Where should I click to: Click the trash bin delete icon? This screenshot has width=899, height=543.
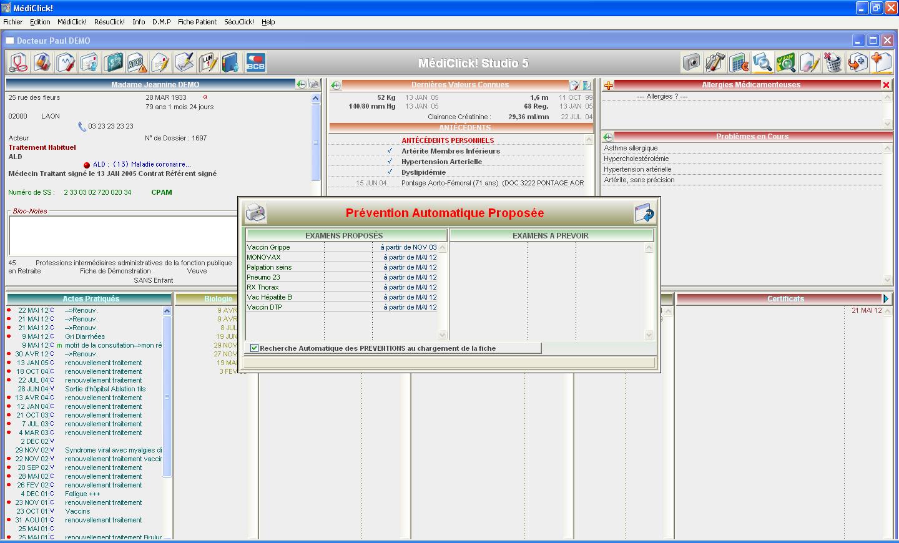832,62
